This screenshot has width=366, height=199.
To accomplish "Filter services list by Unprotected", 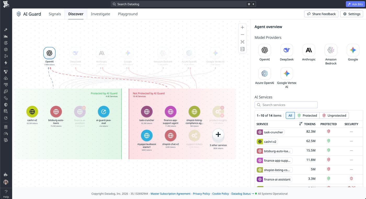I will point(334,115).
